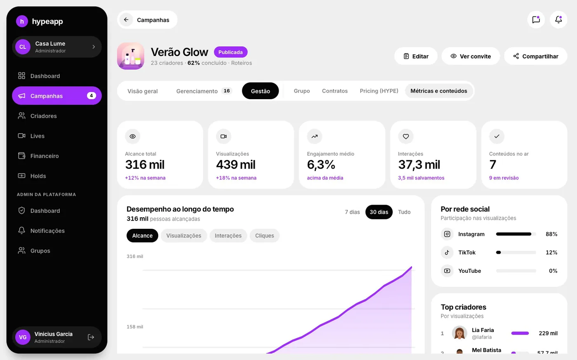
Task: Click the CL avatar for Casa Lume
Action: tap(23, 47)
